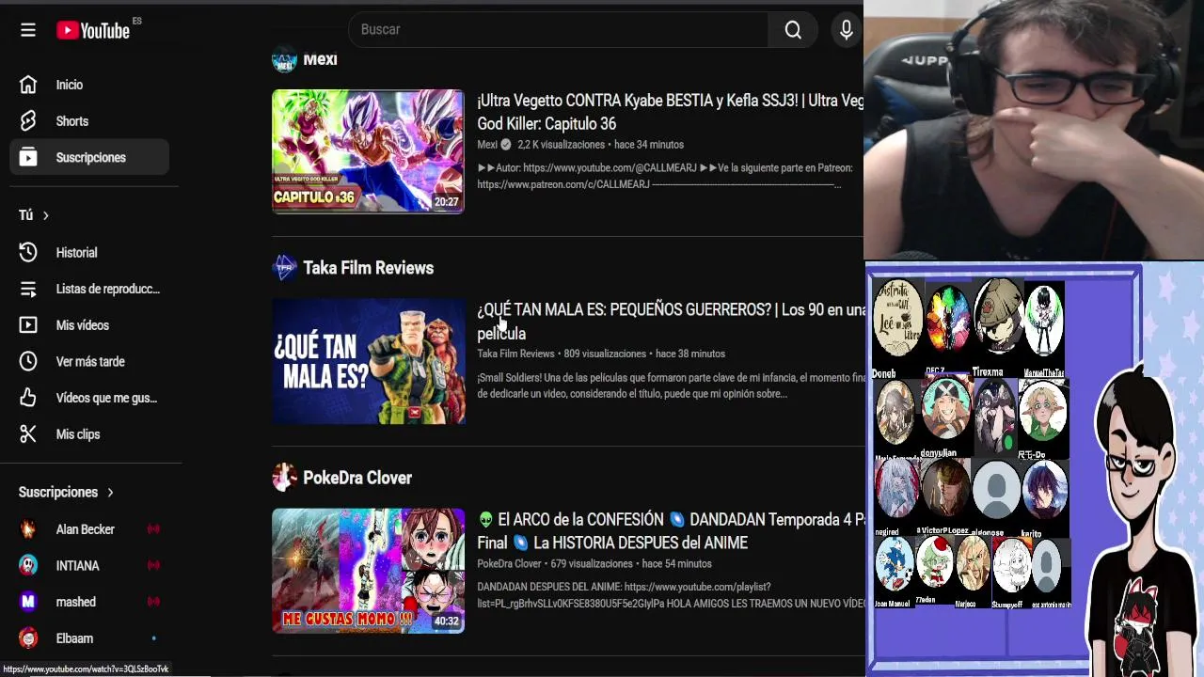Click the search magnifier button
The height and width of the screenshot is (677, 1204).
[x=793, y=30]
